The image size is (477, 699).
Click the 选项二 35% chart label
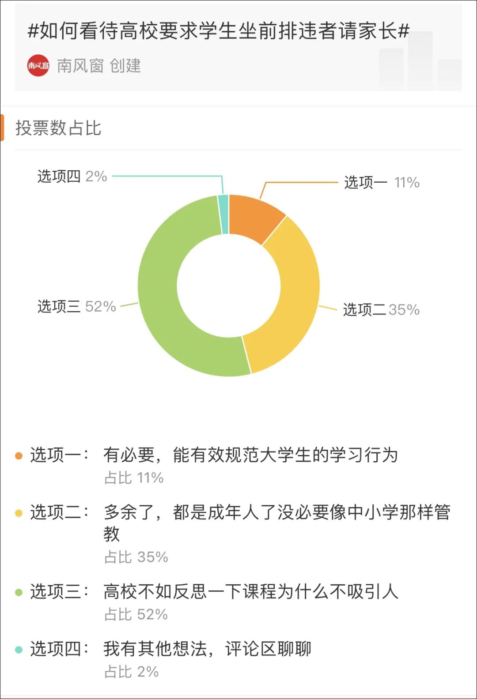(381, 309)
